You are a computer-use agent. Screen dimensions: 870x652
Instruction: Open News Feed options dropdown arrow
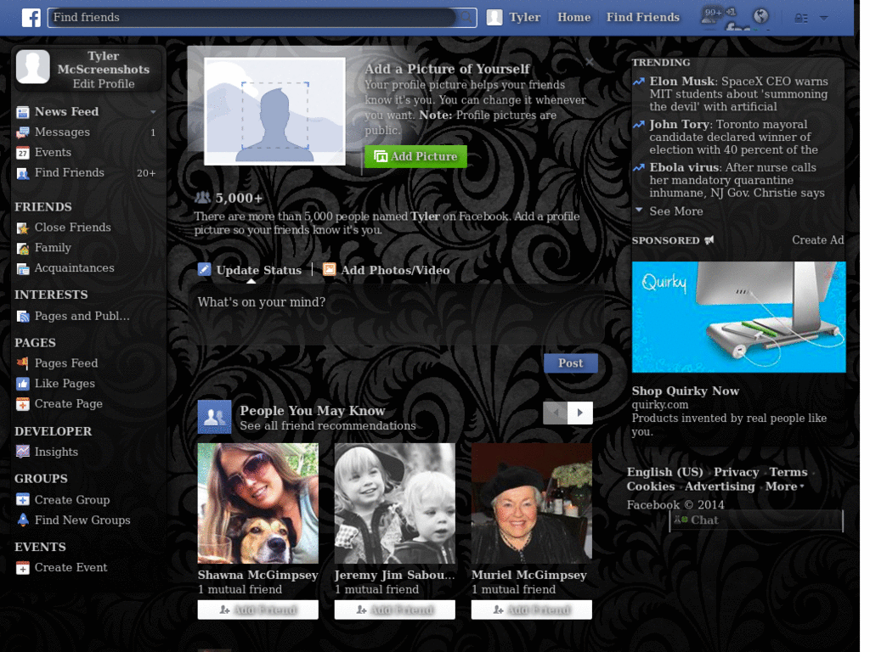pyautogui.click(x=153, y=112)
